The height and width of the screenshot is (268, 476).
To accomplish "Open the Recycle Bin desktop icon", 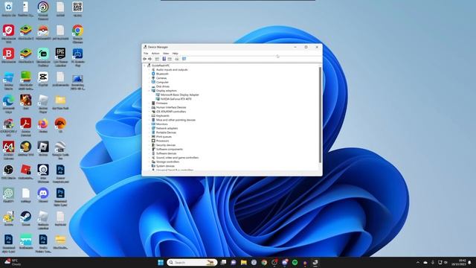I will coord(8,9).
